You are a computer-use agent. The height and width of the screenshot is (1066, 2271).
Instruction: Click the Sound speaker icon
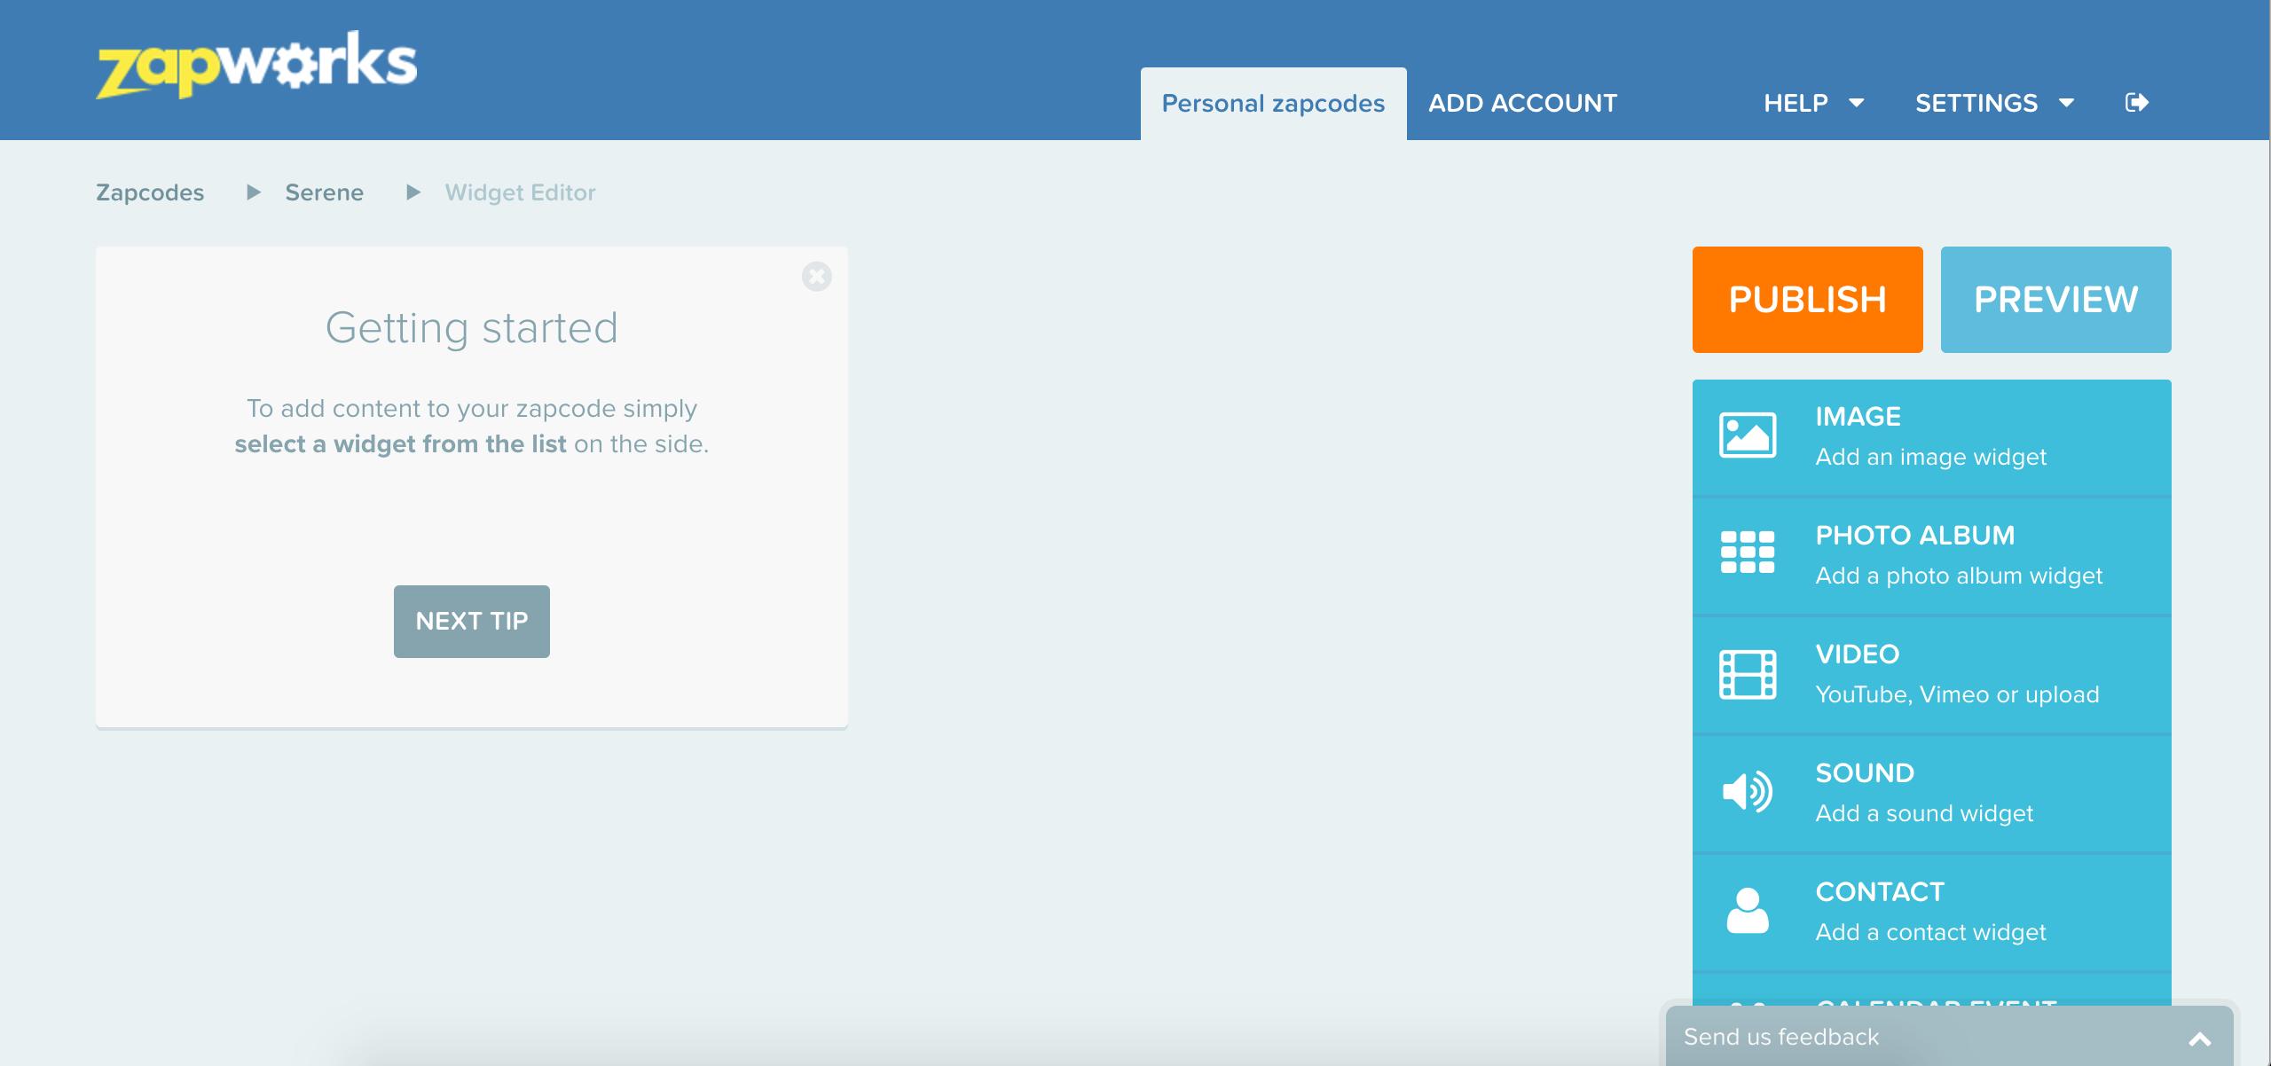[x=1747, y=791]
